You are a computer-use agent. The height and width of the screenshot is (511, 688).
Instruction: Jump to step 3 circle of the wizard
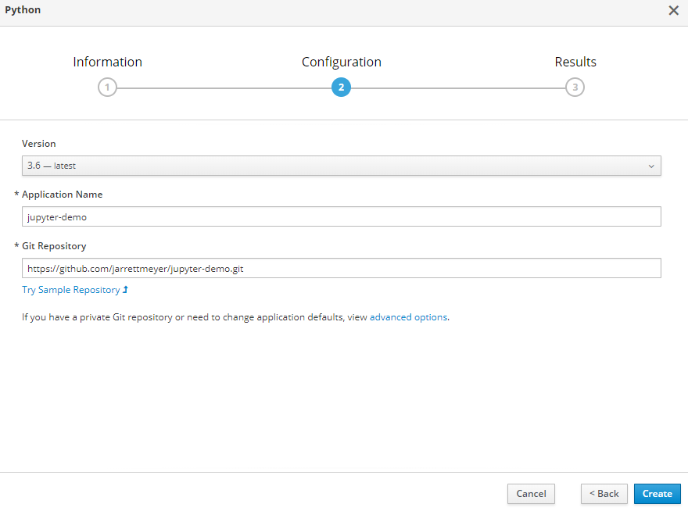(575, 88)
